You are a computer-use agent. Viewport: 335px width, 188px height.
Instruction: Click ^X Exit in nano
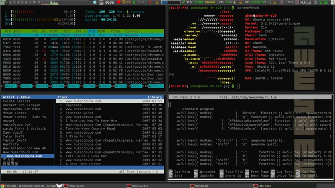click(x=175, y=175)
